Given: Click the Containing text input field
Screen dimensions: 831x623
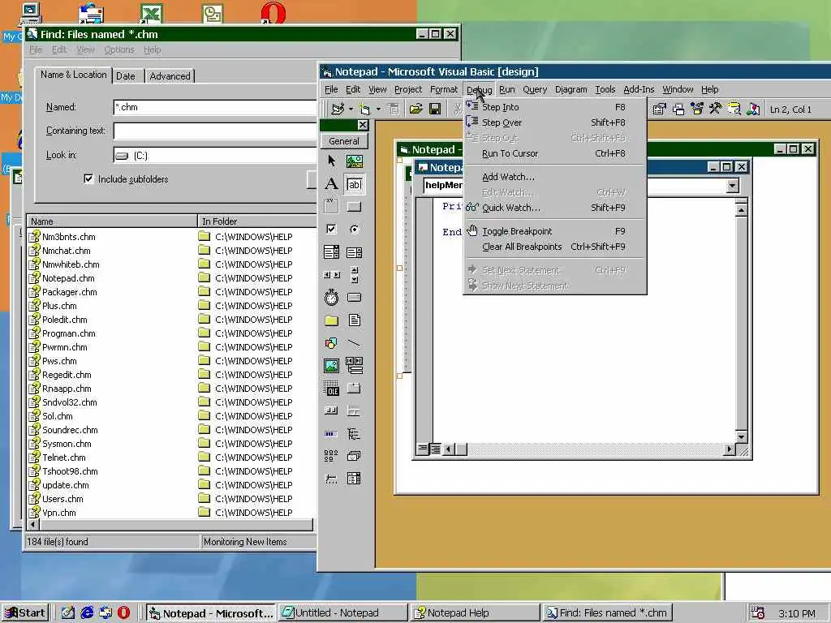Looking at the screenshot, I should pos(215,131).
